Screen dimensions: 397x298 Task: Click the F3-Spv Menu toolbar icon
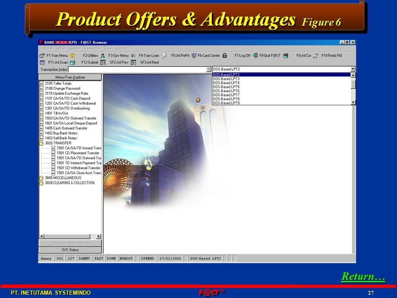coord(118,55)
